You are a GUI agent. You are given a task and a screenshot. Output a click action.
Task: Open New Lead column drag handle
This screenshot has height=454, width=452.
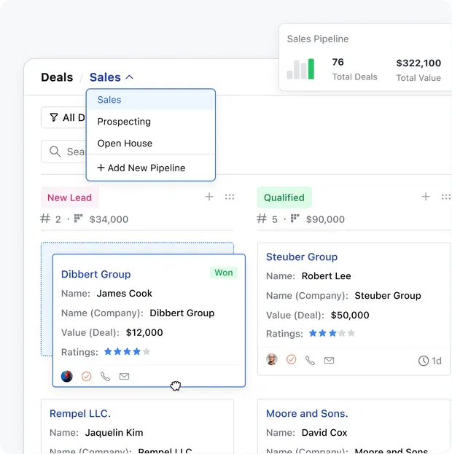[x=230, y=197]
